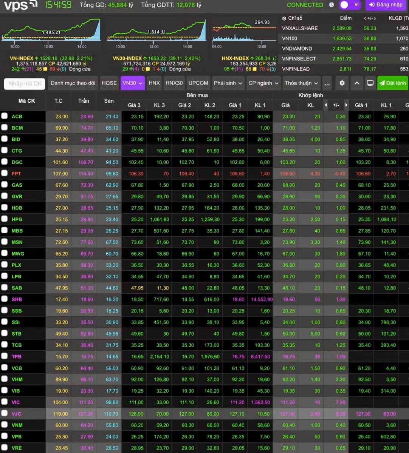Click stock symbol TPB
The image size is (409, 453).
tap(16, 356)
